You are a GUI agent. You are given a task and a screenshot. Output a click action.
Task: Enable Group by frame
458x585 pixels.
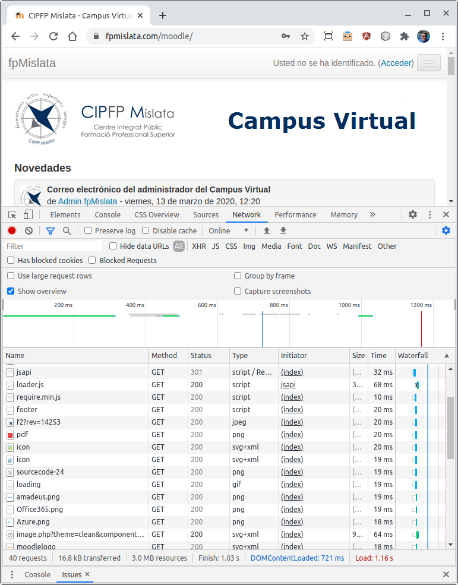pos(238,276)
